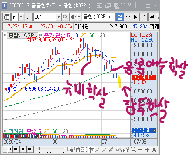Click the 종합(KOSPI) name field
Viewport: 188px width, 155px height.
click(x=99, y=17)
